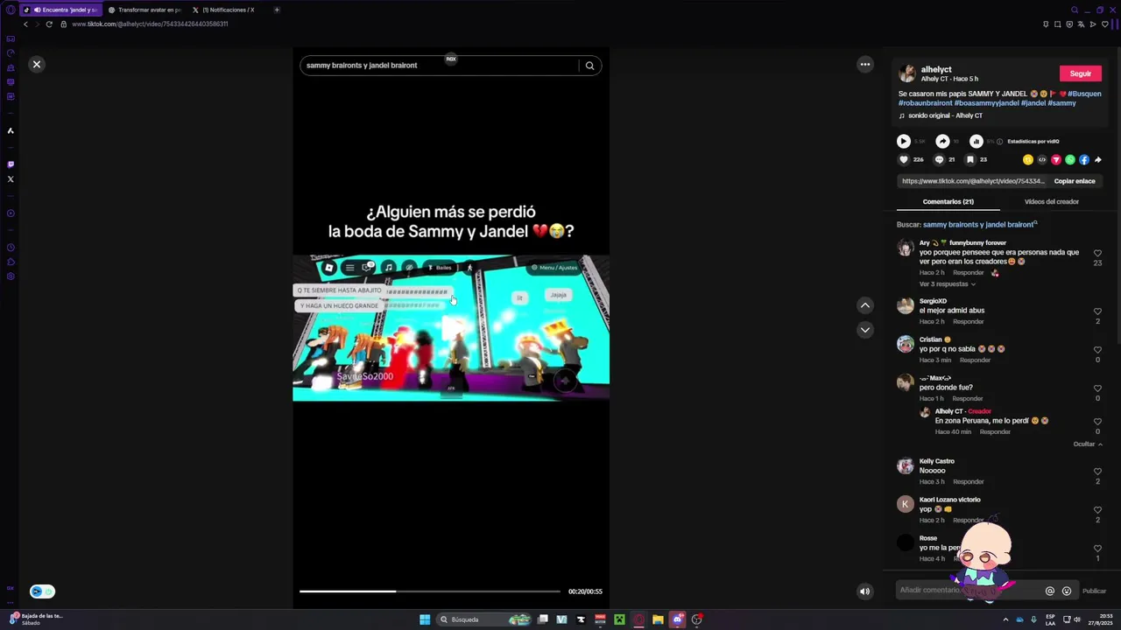Click the vidIQ share stats arrow icon
The height and width of the screenshot is (630, 1121).
click(x=942, y=141)
